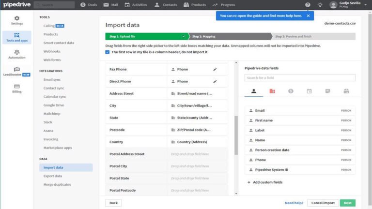Viewport: 372px width, 209px height.
Task: Click the Pipedrive logo
Action: pyautogui.click(x=17, y=4)
